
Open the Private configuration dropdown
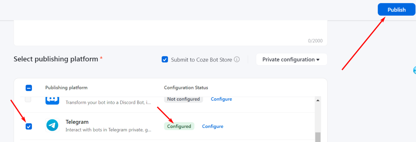point(291,60)
